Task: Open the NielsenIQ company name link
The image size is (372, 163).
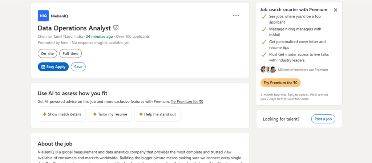Action: pos(60,16)
